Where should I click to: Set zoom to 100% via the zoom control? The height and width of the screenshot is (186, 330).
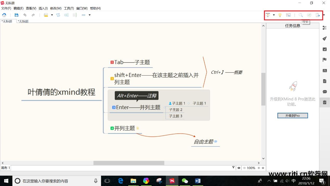(251, 168)
